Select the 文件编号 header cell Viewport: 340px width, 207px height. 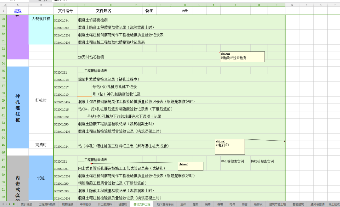coord(65,11)
